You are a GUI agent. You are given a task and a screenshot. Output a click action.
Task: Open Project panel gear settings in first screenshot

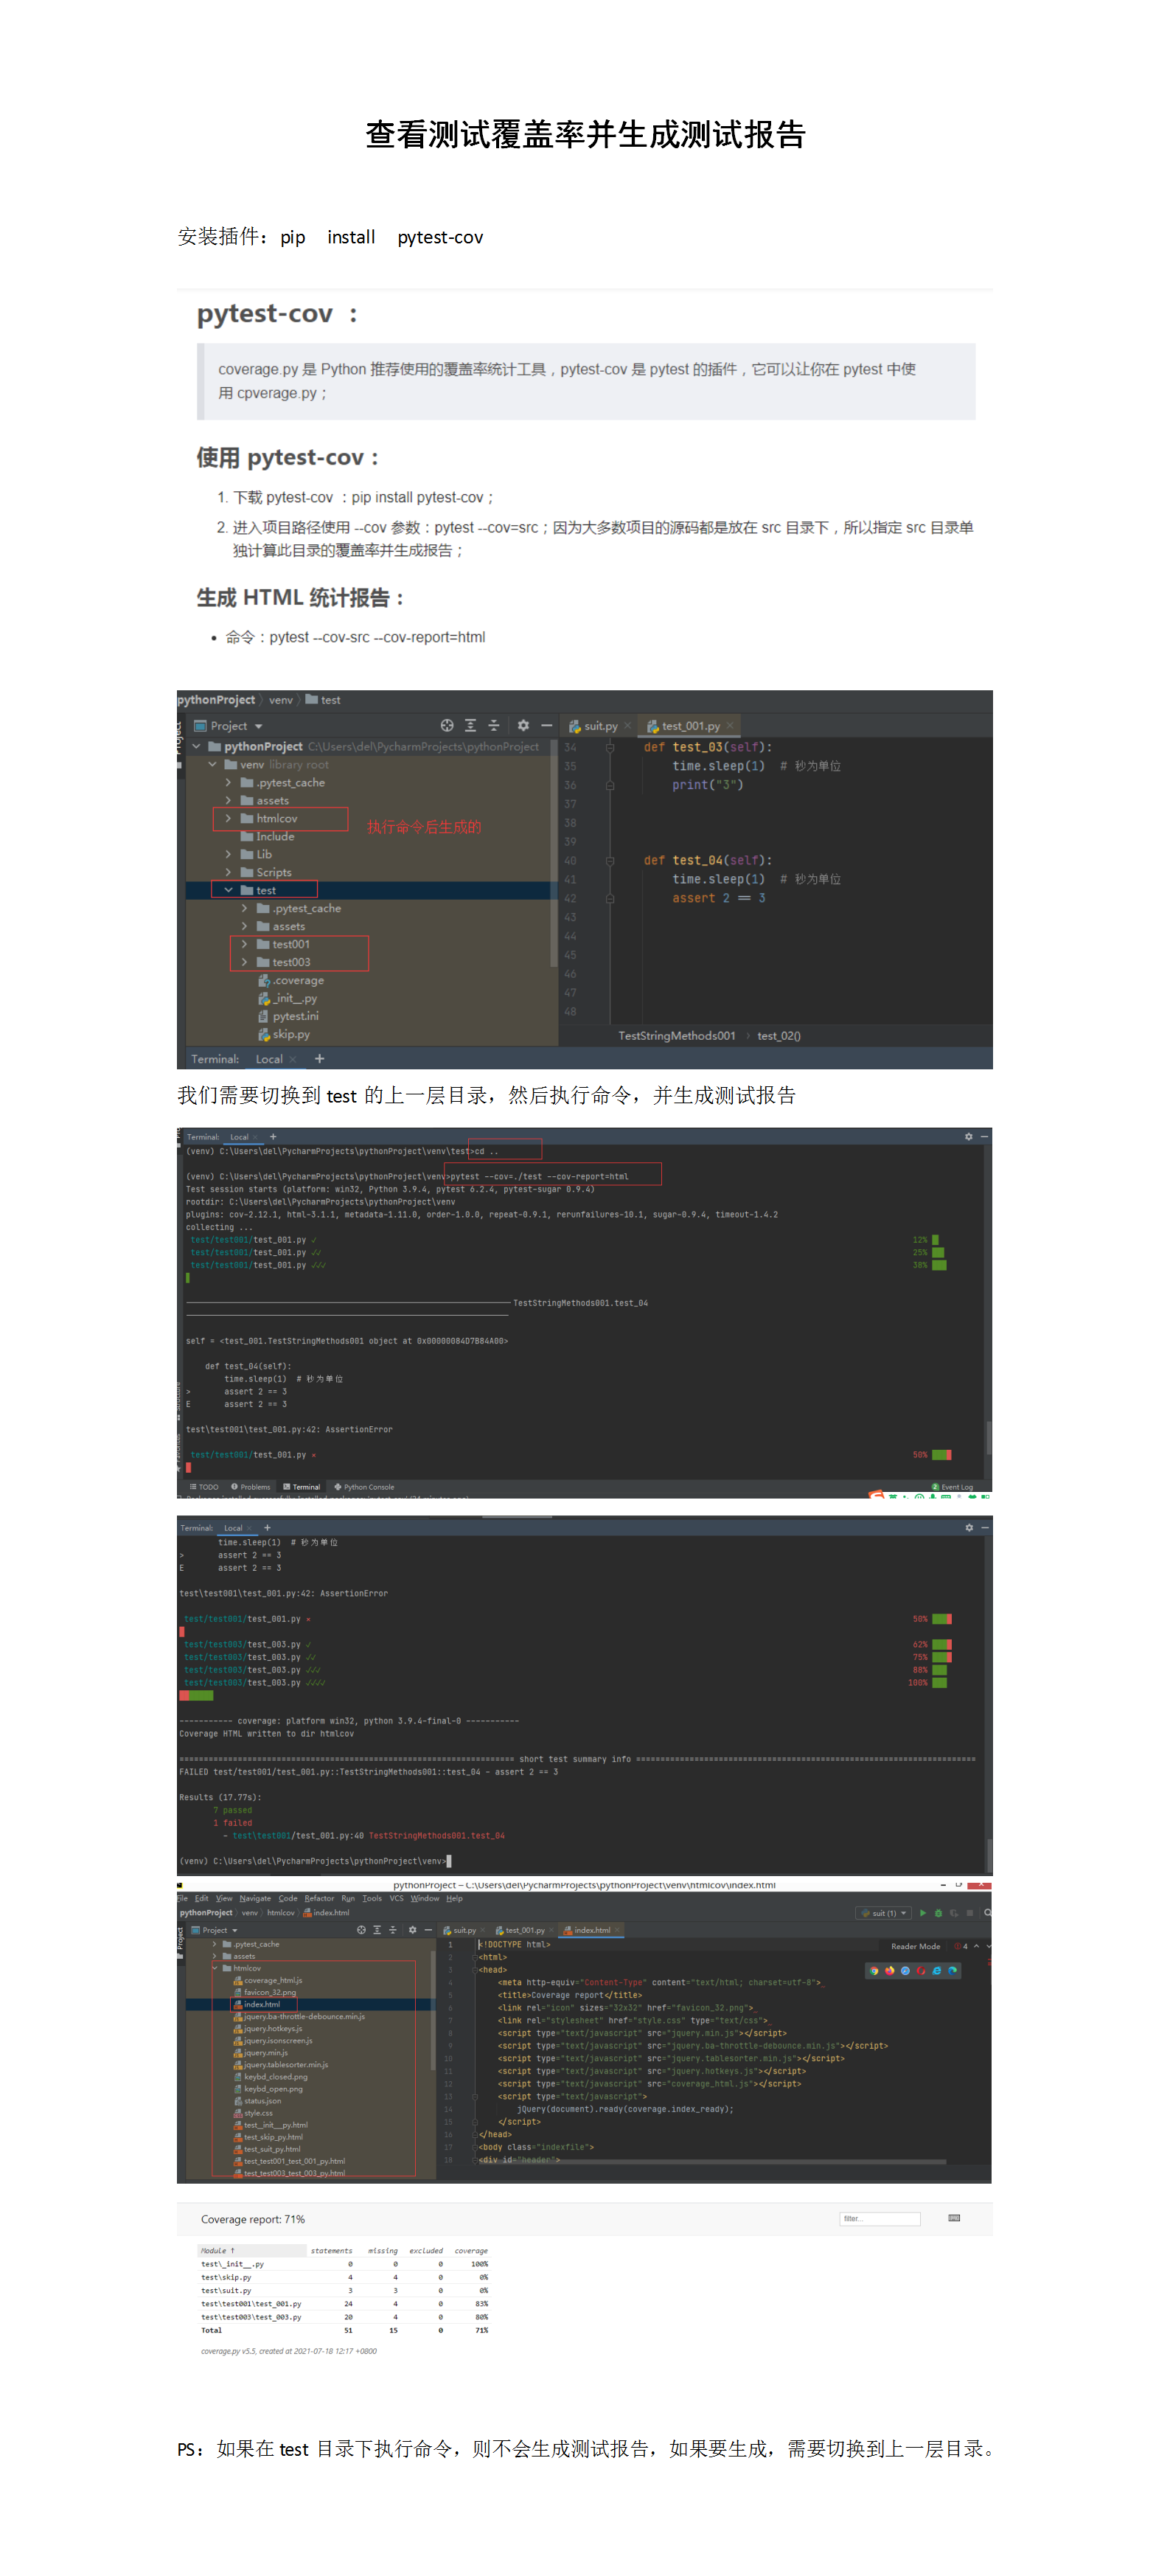coord(523,725)
